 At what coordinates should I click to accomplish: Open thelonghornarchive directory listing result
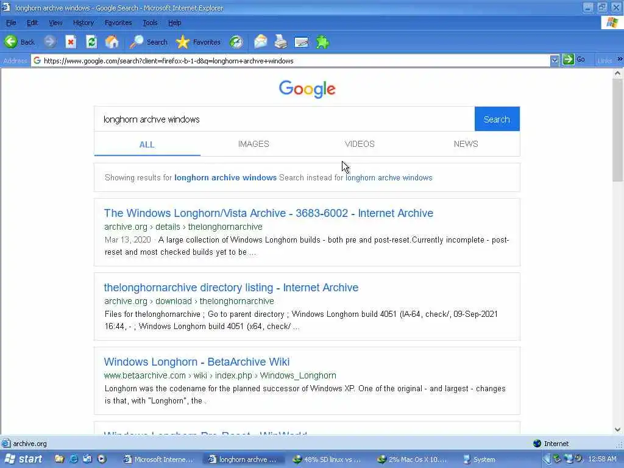pyautogui.click(x=231, y=288)
